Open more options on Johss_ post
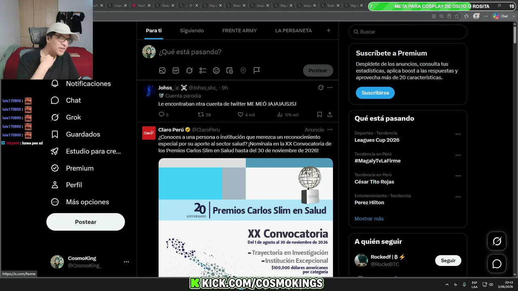518x291 pixels. (x=330, y=88)
